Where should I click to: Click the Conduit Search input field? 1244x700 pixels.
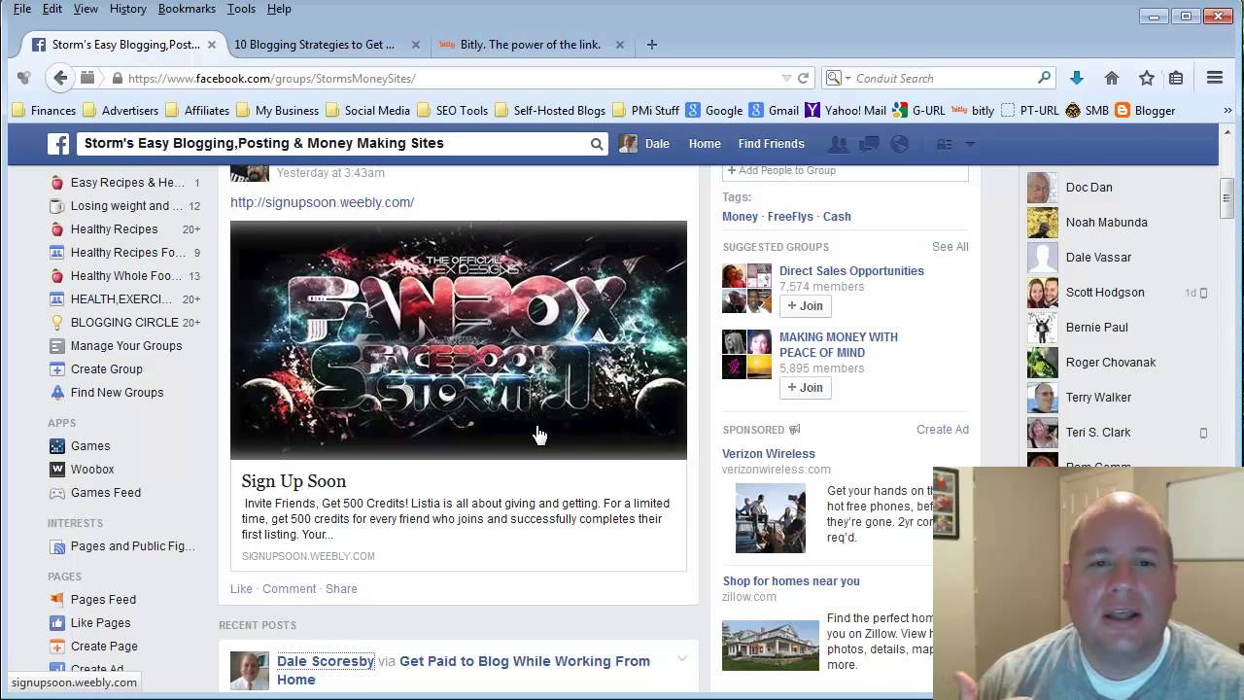click(x=943, y=78)
